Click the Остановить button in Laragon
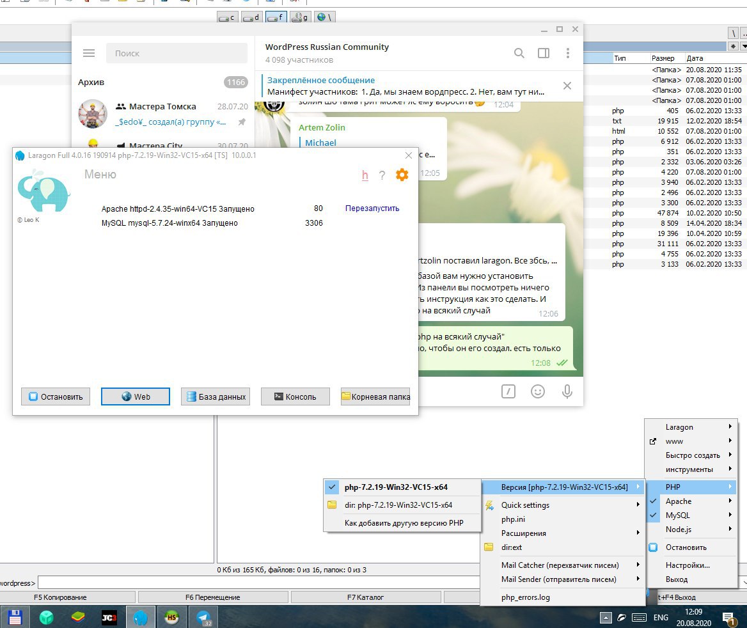 (56, 396)
